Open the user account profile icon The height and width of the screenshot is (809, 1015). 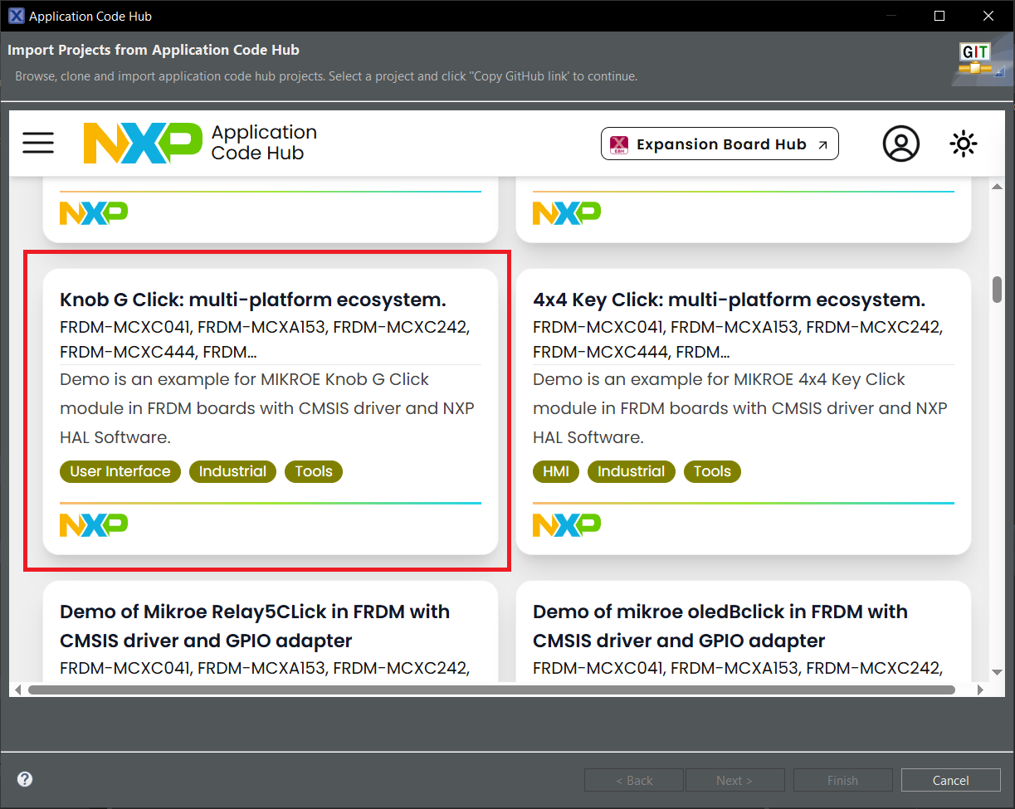(x=900, y=144)
